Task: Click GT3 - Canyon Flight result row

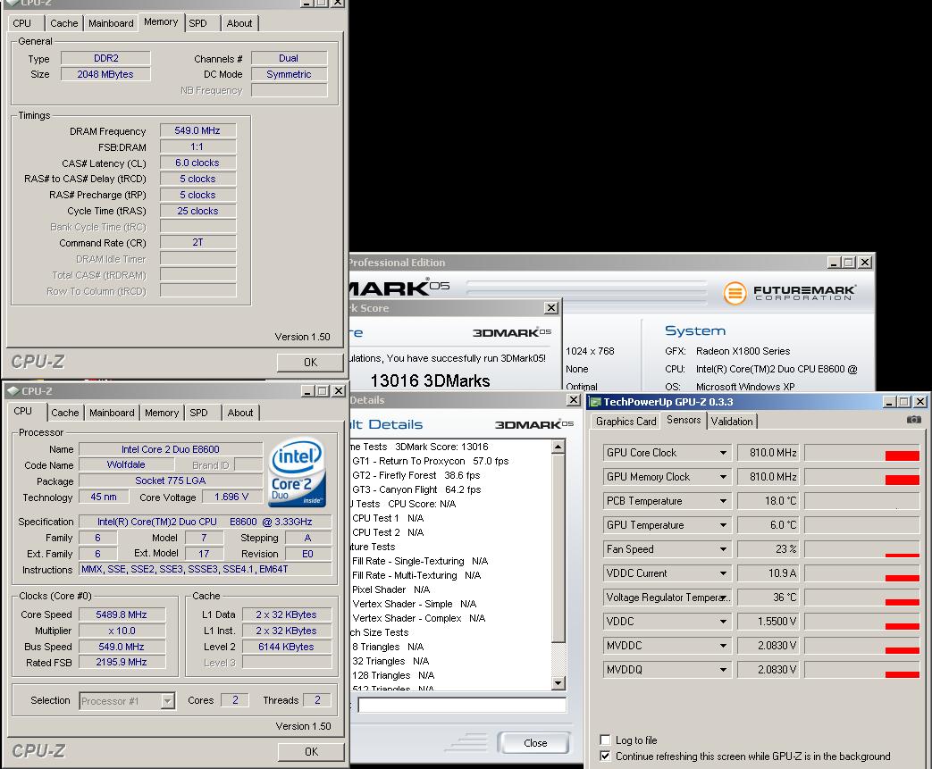Action: coord(416,489)
